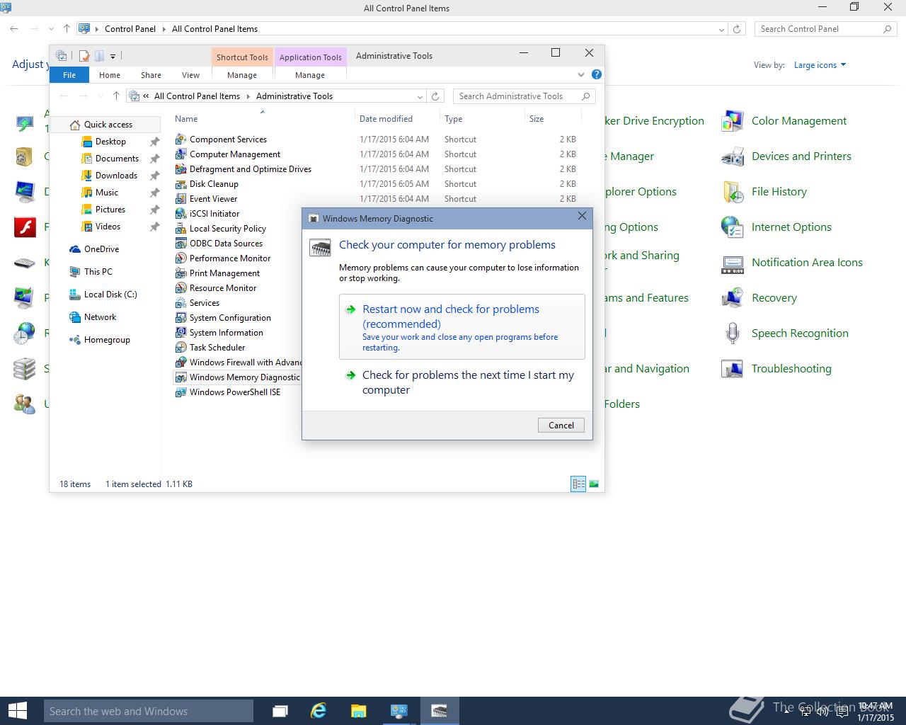This screenshot has width=906, height=725.
Task: Click the iSCSI Initiator icon
Action: pyautogui.click(x=180, y=214)
